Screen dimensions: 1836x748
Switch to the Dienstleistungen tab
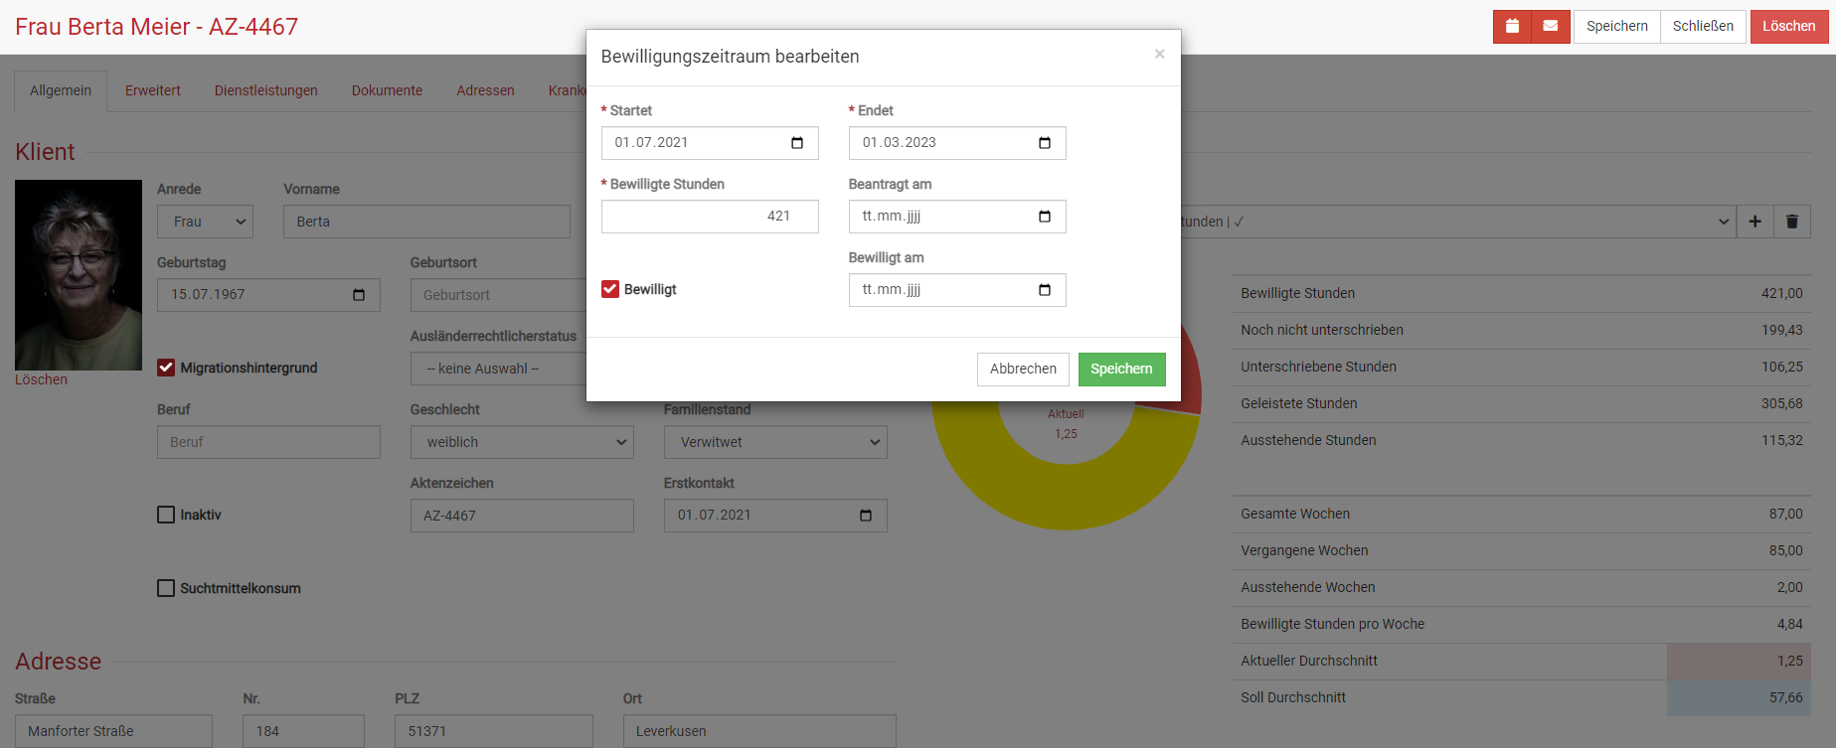click(x=265, y=90)
